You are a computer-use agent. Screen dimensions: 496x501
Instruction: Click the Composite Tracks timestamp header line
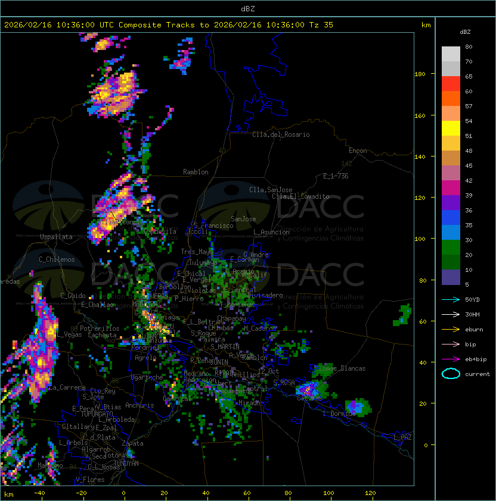tap(169, 24)
